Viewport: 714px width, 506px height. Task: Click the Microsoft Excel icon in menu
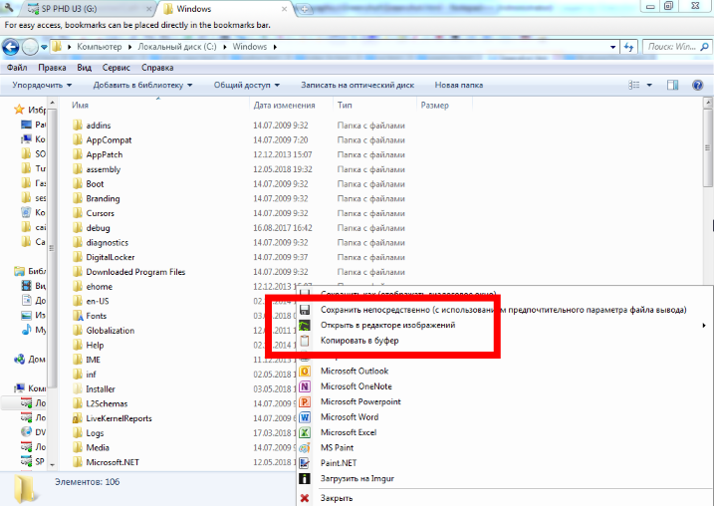tap(305, 432)
